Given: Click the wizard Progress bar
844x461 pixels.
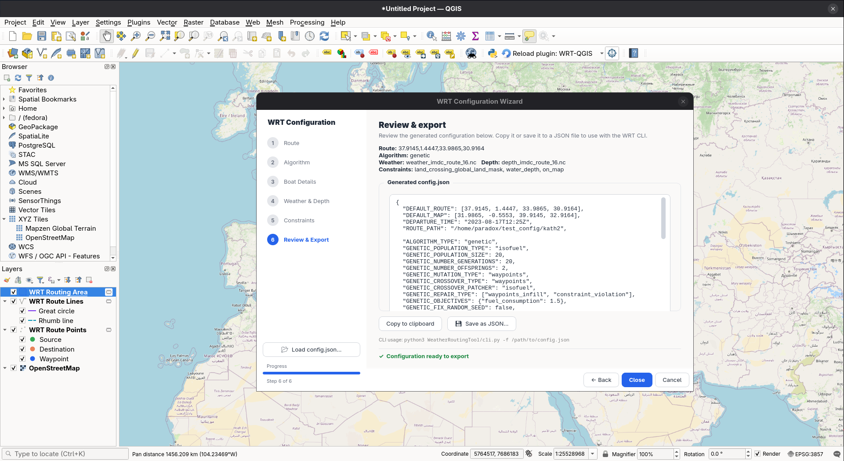Looking at the screenshot, I should click(x=312, y=373).
